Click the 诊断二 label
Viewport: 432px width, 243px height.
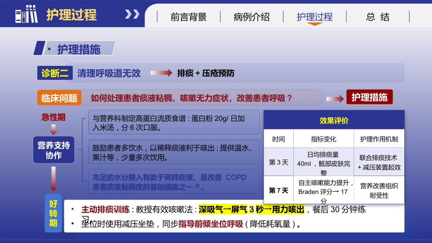click(x=55, y=73)
